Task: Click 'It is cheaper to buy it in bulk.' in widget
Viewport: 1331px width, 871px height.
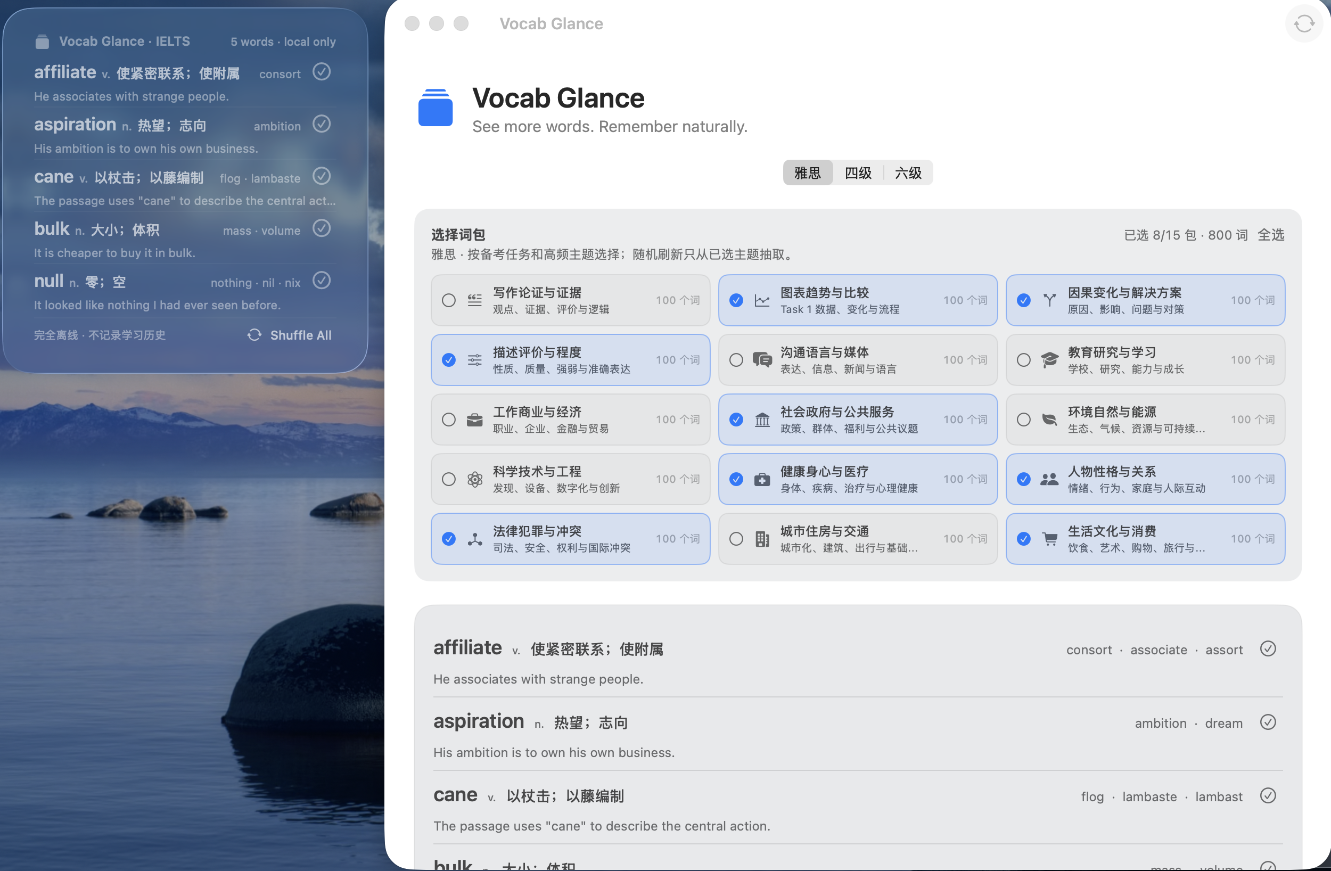Action: pos(114,253)
